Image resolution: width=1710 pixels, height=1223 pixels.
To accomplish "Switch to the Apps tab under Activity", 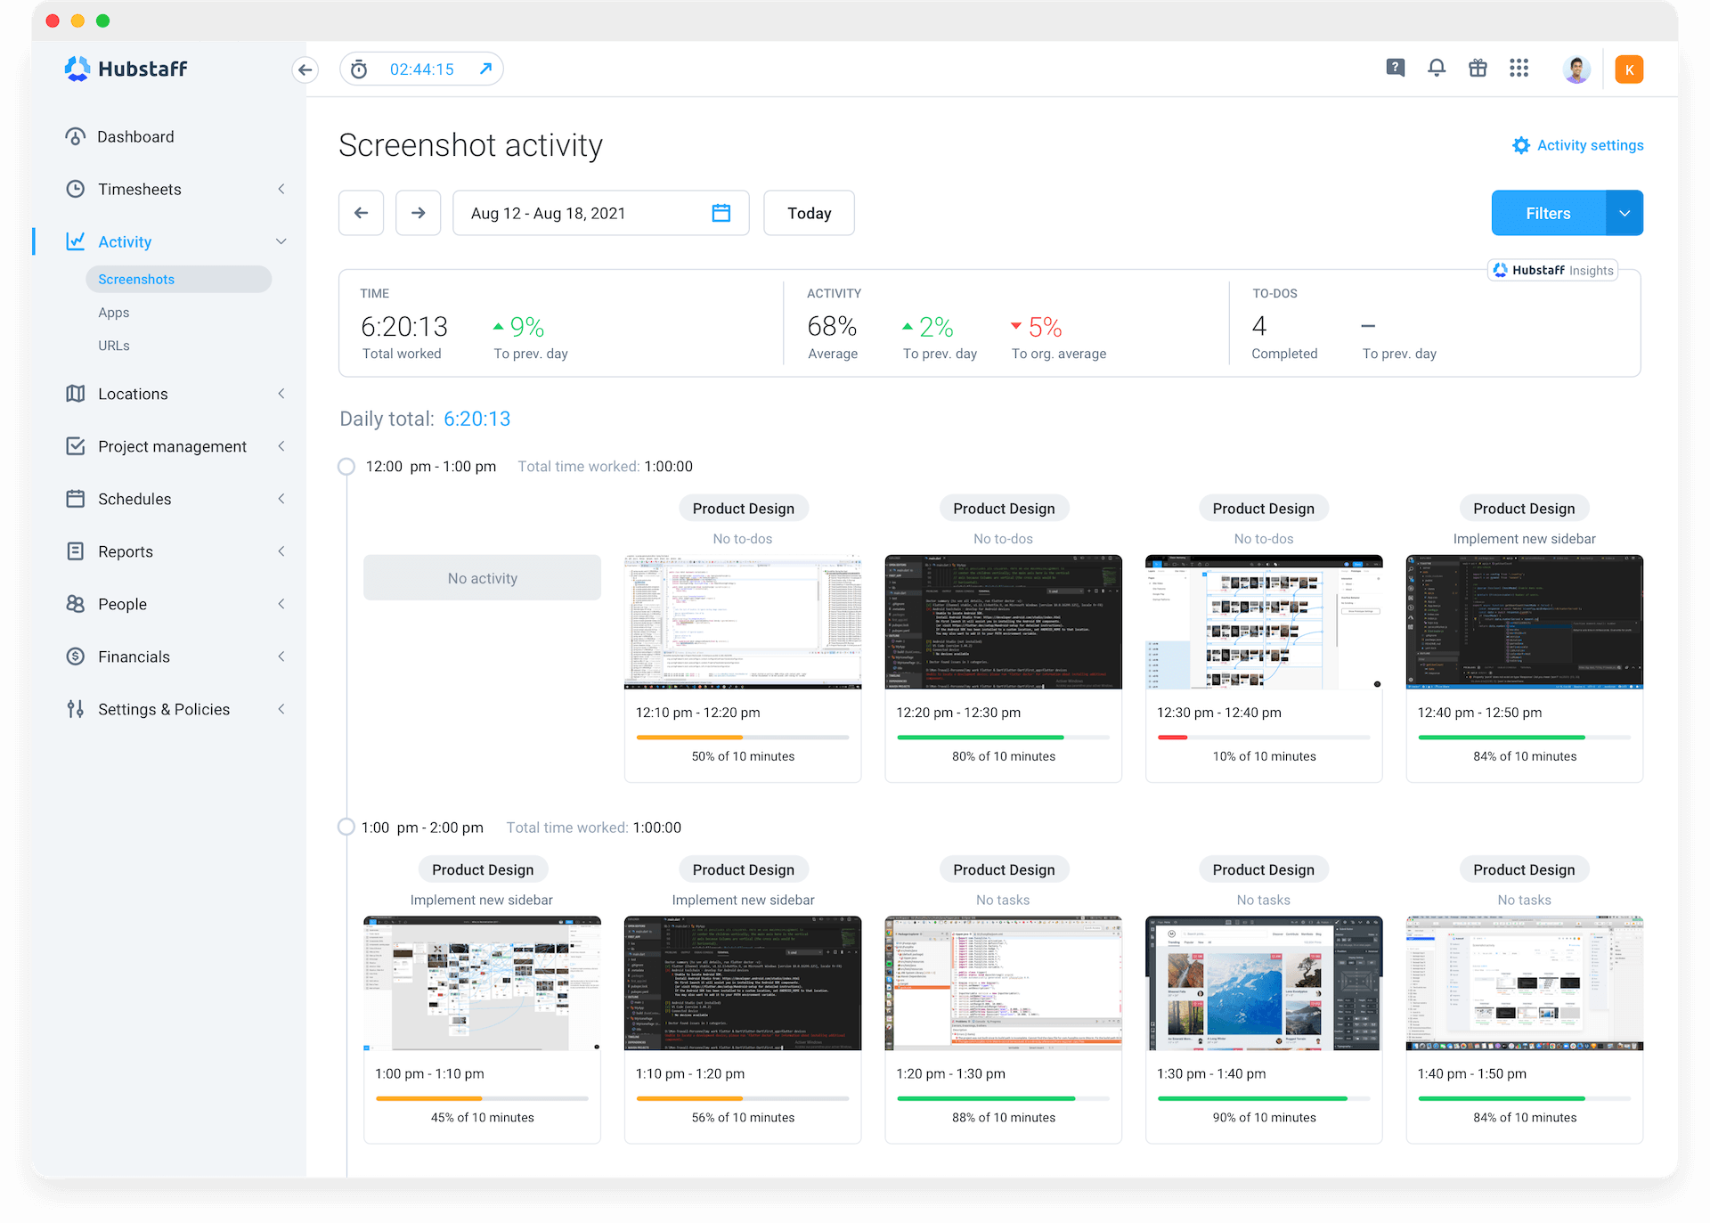I will (114, 312).
